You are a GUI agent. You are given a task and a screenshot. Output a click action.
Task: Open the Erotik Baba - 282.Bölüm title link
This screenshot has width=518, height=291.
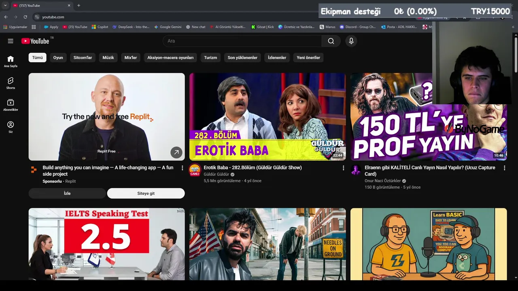pos(253,167)
